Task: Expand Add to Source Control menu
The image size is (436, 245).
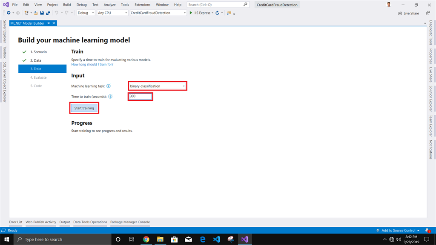Action: (398, 230)
